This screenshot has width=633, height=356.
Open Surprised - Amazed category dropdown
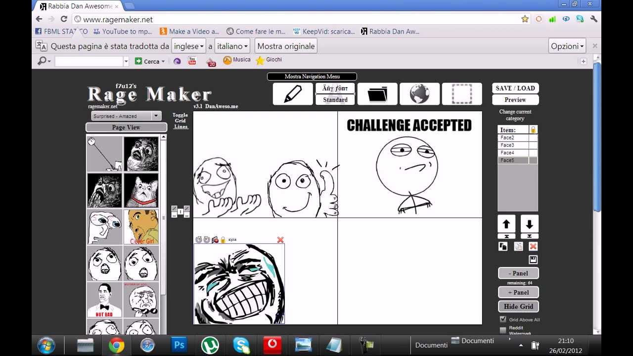click(x=126, y=116)
